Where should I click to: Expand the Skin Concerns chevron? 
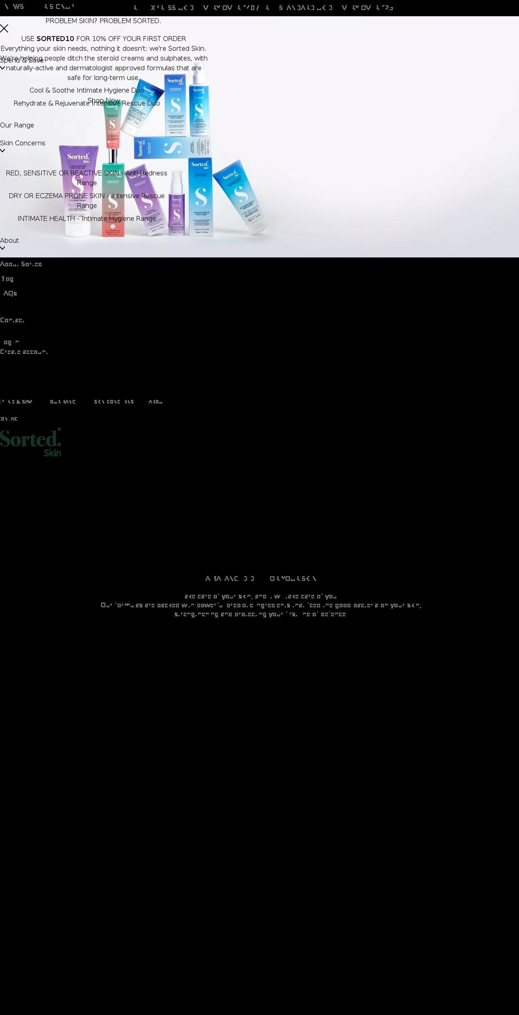coord(3,150)
